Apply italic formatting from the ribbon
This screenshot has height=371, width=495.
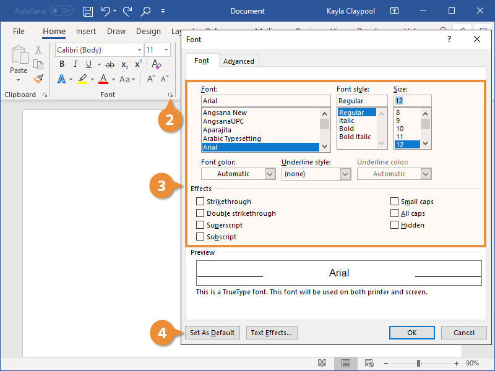tap(75, 64)
